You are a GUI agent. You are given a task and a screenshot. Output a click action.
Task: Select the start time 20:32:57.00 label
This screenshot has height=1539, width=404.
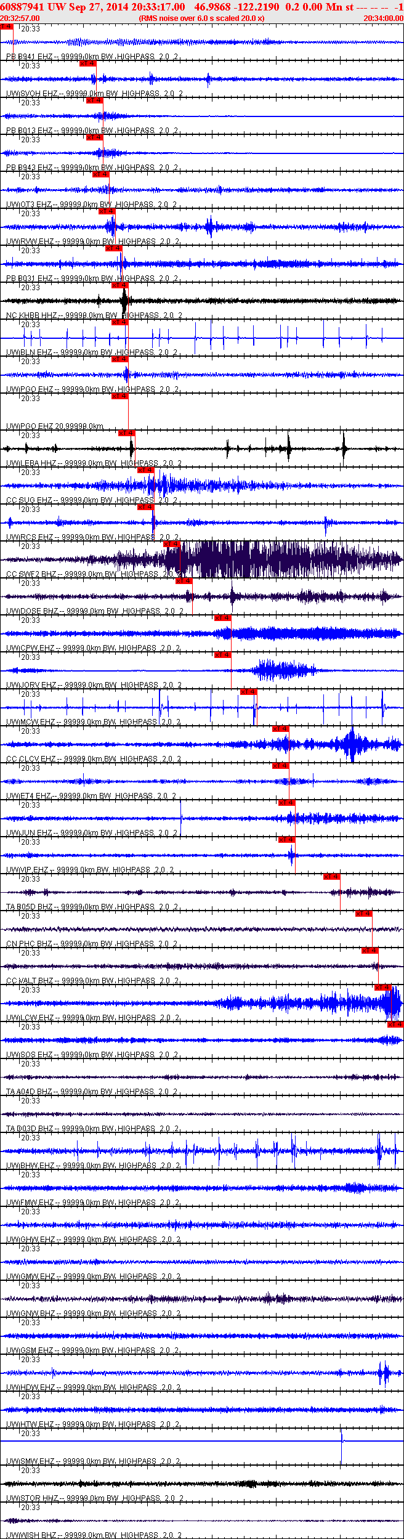(x=20, y=18)
